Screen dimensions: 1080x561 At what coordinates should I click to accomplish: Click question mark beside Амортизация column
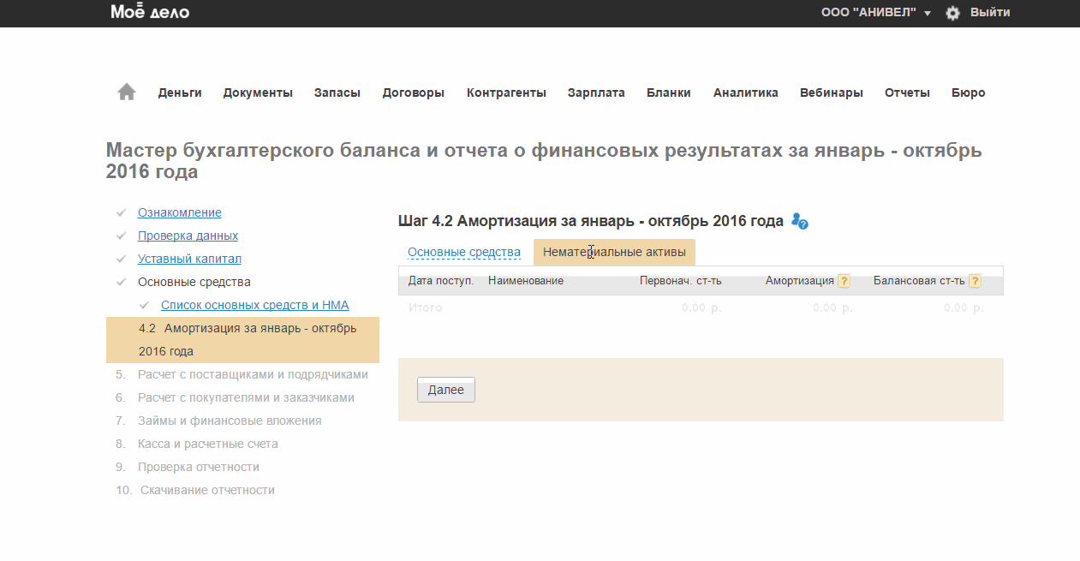[844, 281]
